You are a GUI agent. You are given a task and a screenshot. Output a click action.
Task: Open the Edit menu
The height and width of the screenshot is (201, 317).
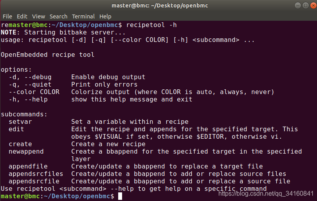point(22,16)
